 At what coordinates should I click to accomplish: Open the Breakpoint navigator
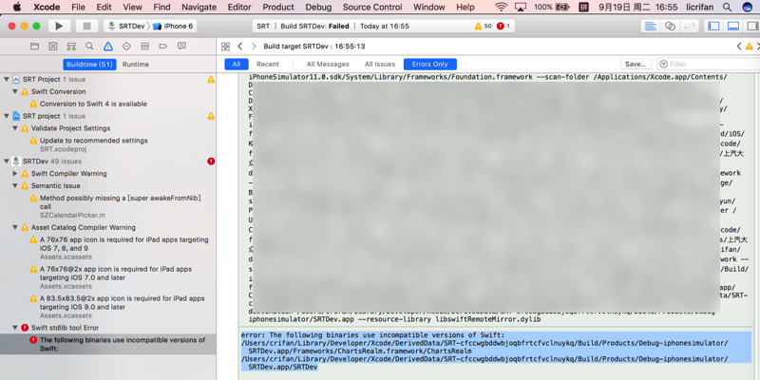pyautogui.click(x=163, y=46)
